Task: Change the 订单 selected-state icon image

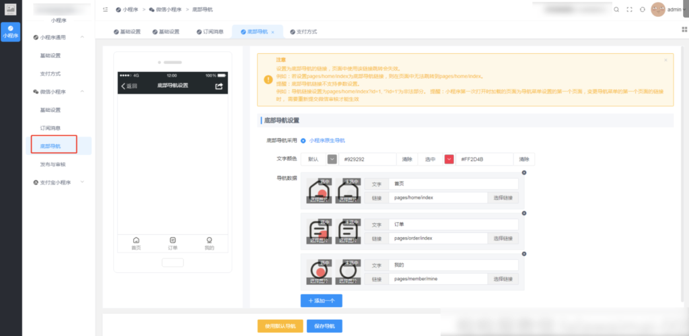Action: pos(319,232)
